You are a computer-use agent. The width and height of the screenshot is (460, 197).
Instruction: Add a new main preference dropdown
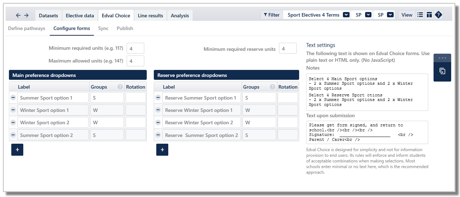pyautogui.click(x=17, y=150)
